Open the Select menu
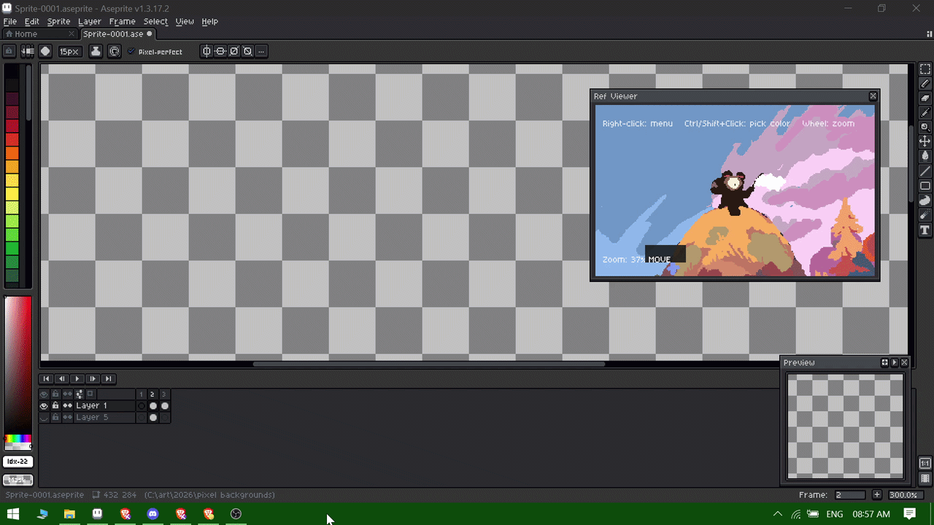This screenshot has height=525, width=934. point(155,22)
